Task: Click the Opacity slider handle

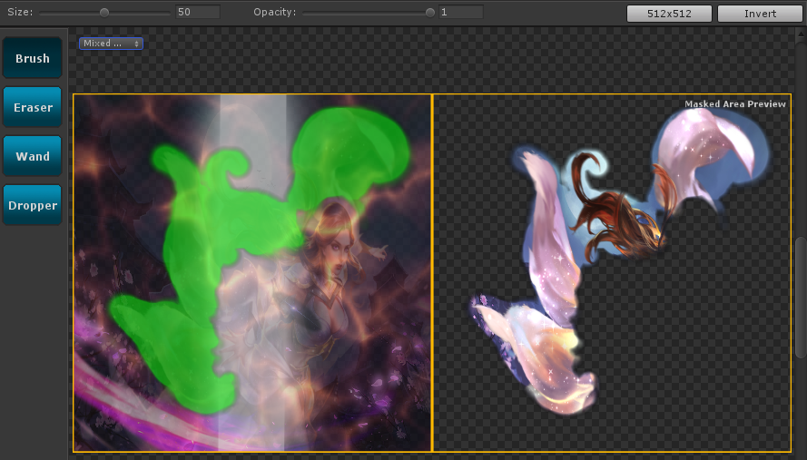Action: click(x=430, y=13)
